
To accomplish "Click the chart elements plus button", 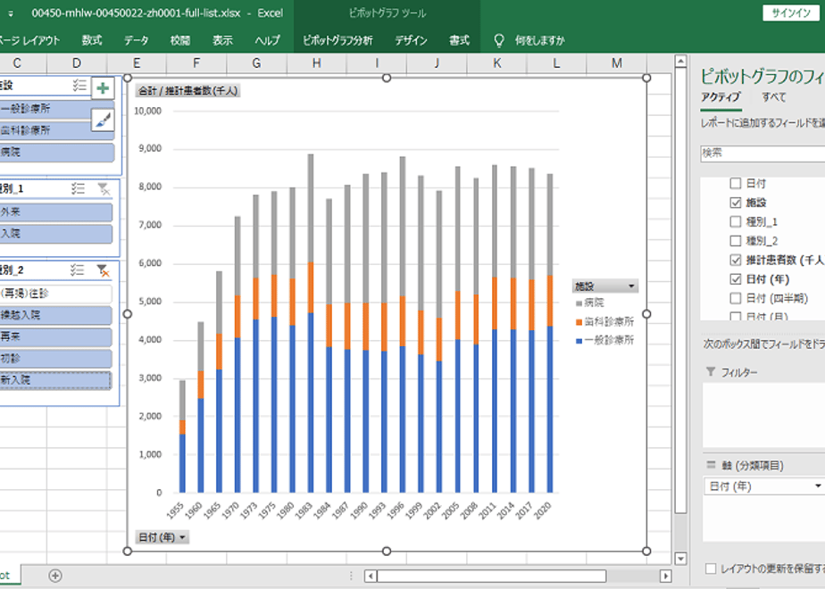I will click(104, 88).
